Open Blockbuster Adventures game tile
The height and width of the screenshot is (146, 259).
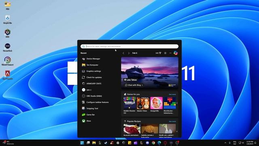(x=170, y=105)
